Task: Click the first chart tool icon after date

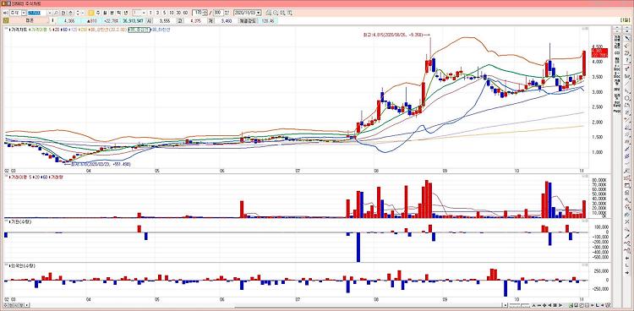Action: coord(268,13)
